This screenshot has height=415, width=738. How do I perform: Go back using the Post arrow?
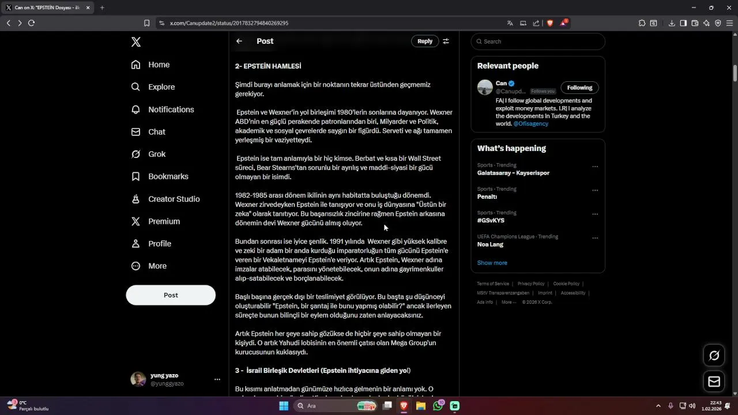239,41
